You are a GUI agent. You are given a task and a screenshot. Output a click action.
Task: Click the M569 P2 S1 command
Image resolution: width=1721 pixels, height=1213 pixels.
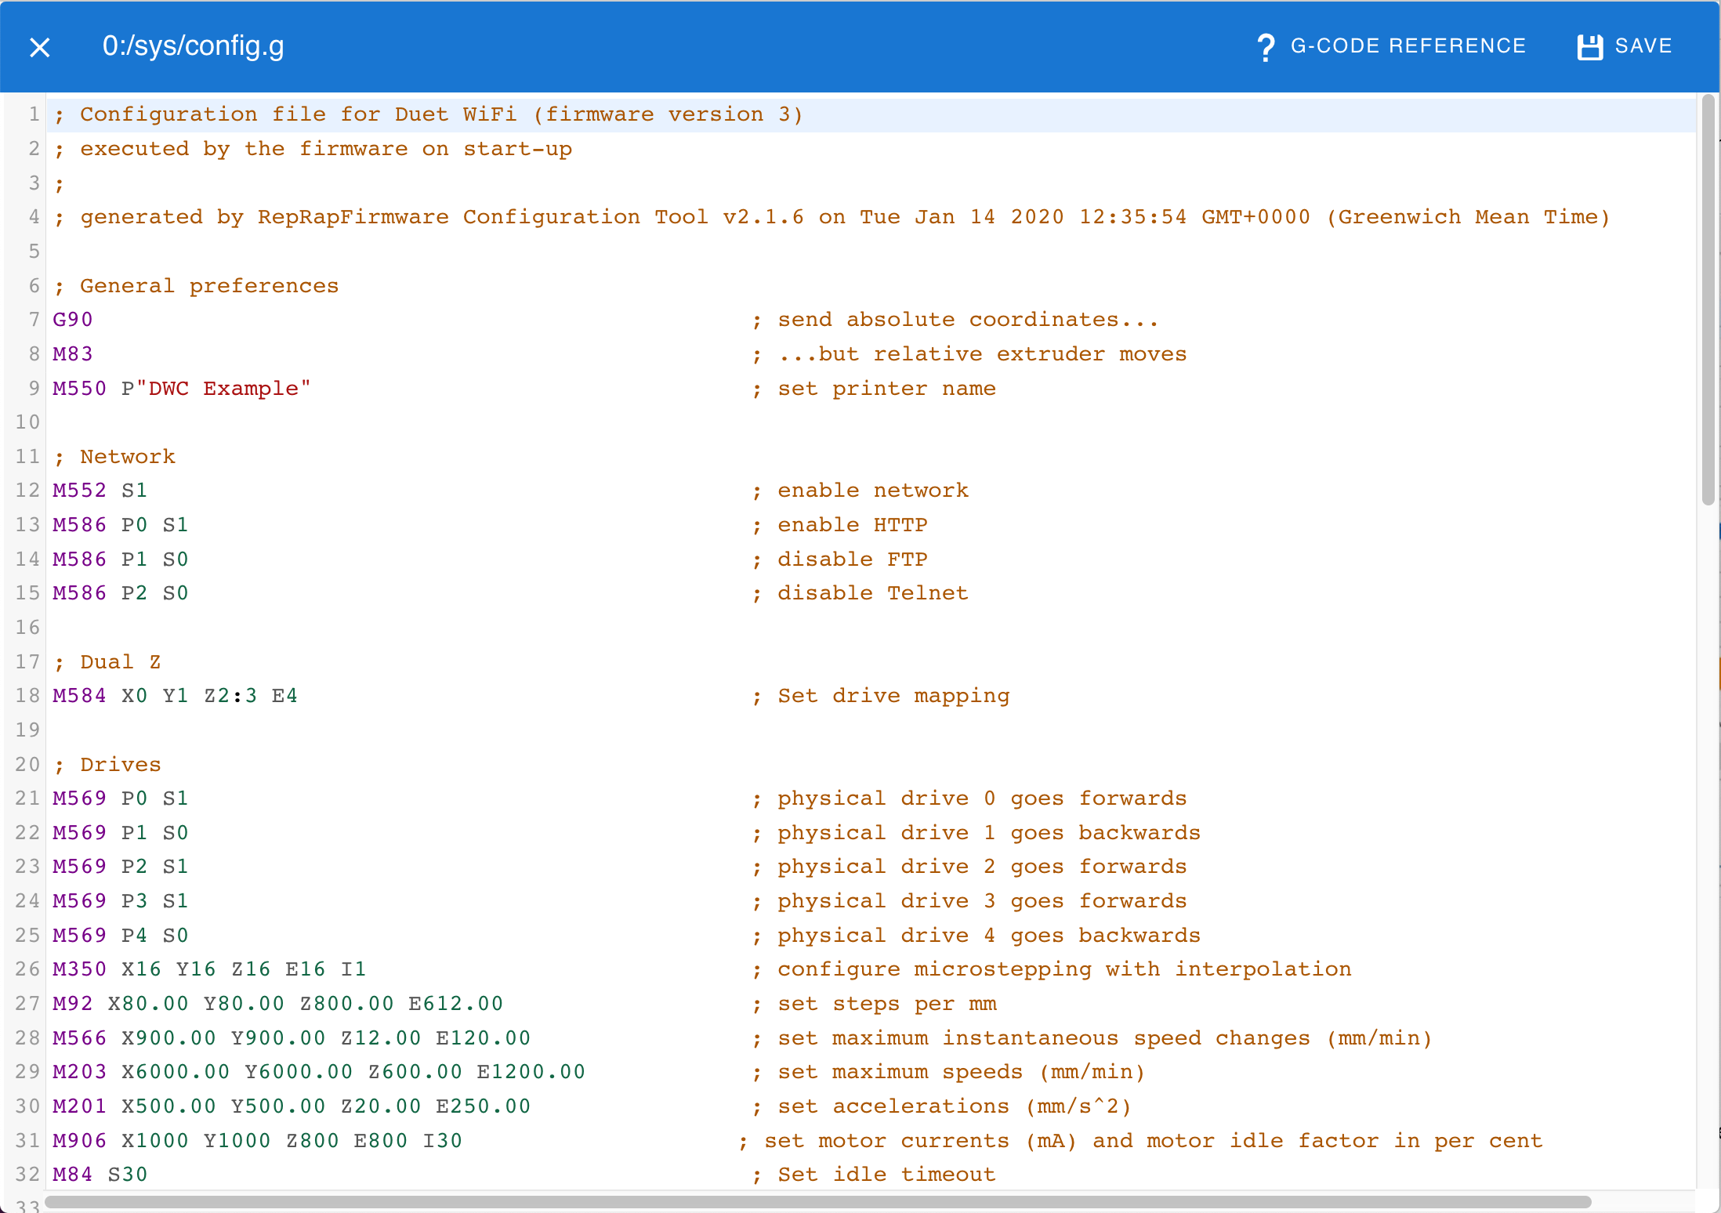(x=121, y=867)
